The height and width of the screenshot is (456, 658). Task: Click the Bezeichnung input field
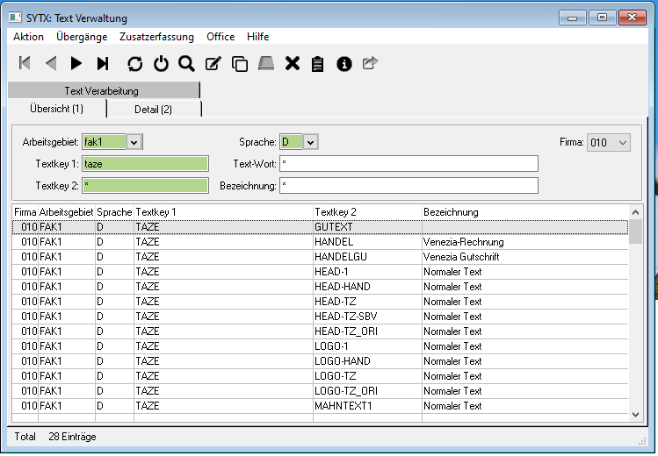tap(409, 185)
